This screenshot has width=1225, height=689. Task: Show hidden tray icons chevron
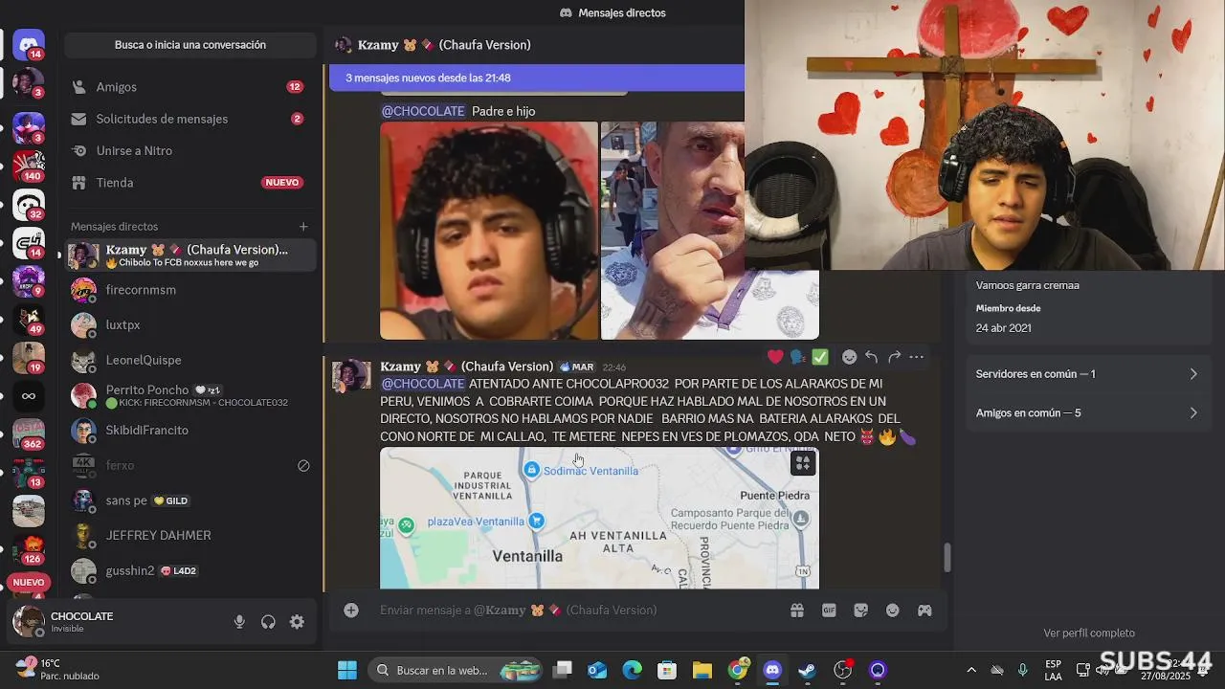[971, 671]
